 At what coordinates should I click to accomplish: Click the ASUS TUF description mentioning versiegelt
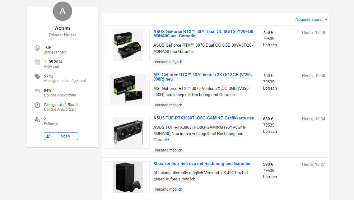[200, 134]
